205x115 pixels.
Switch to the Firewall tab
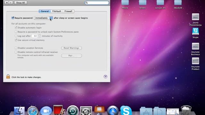pyautogui.click(x=68, y=11)
